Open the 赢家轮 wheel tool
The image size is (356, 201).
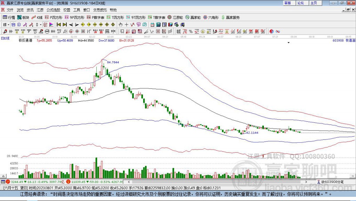point(193,17)
